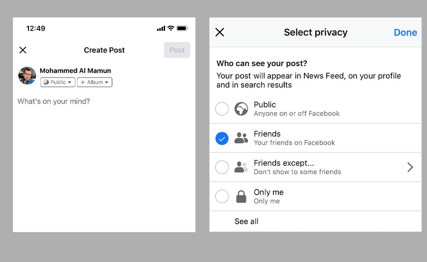Close the Create Post screen

23,50
